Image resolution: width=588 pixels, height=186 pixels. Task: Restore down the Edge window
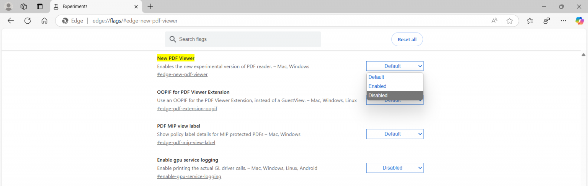pos(562,6)
